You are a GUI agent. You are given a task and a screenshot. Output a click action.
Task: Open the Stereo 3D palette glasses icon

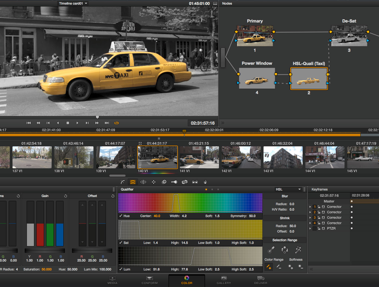point(195,182)
